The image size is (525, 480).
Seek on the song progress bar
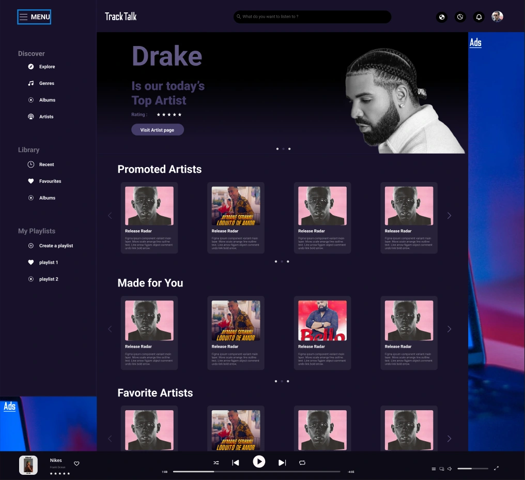click(256, 472)
